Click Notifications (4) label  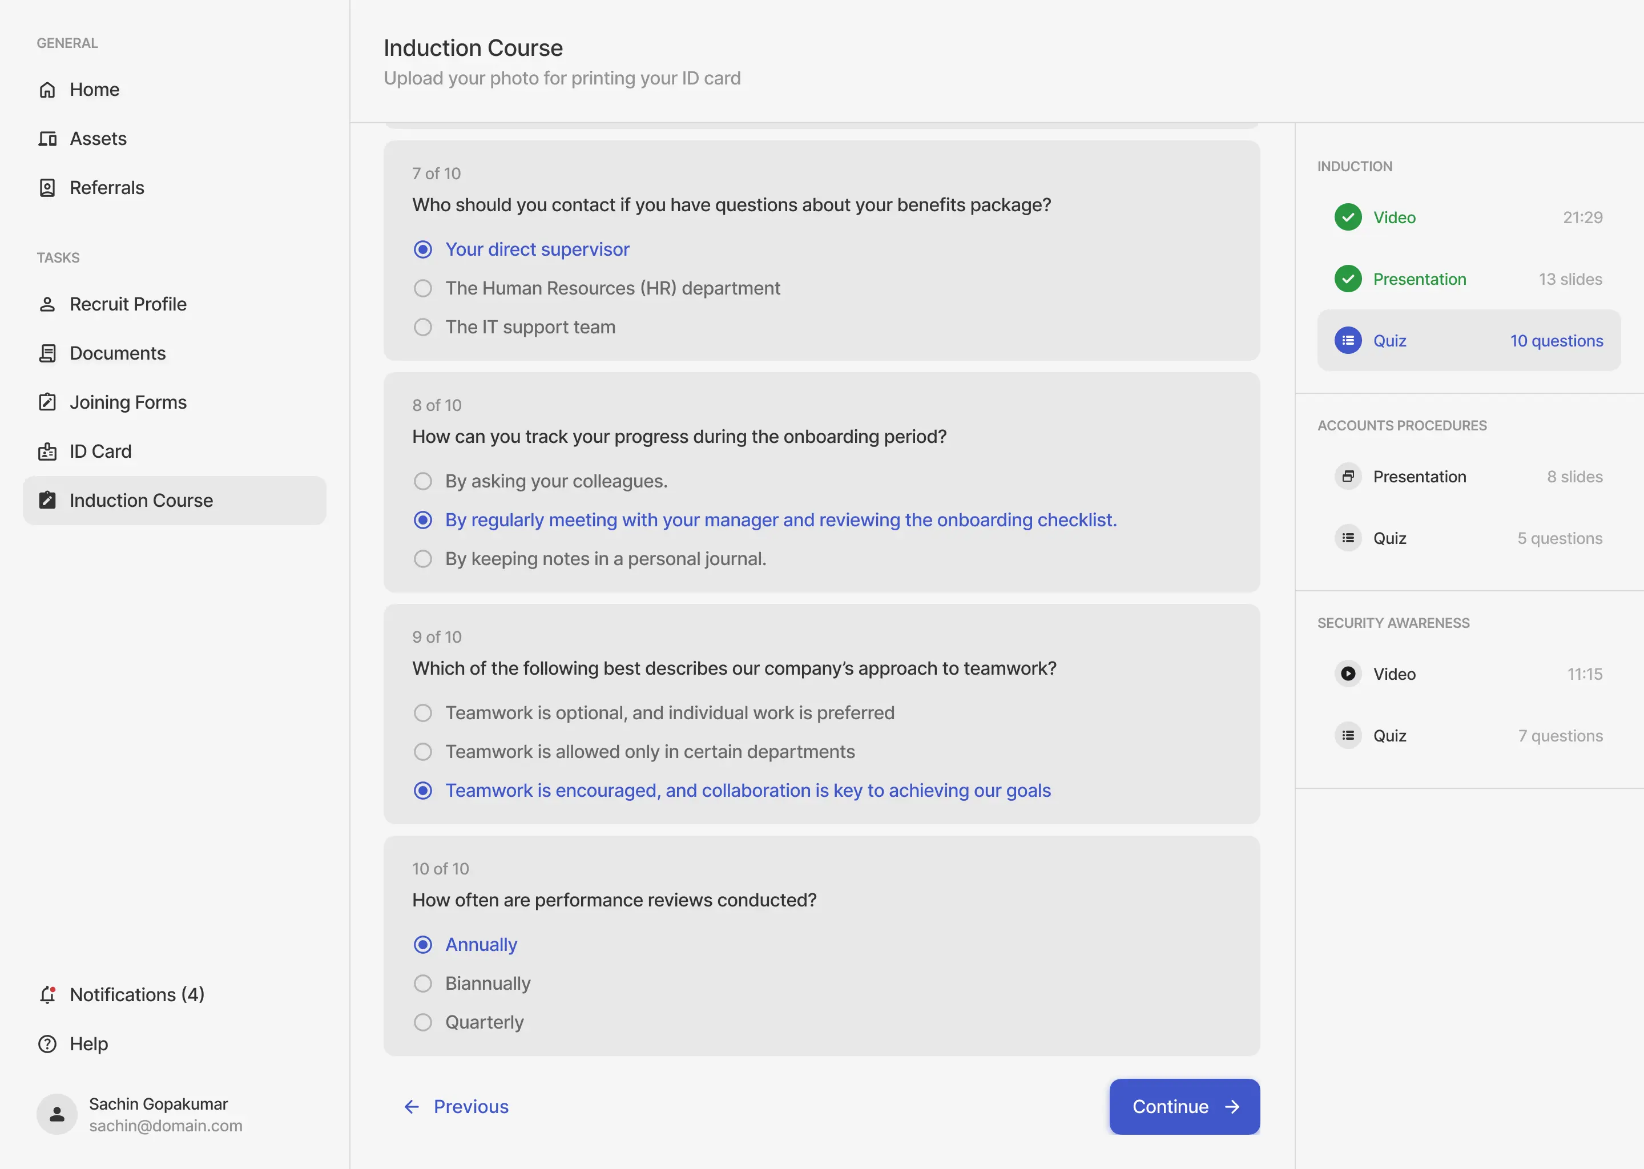pos(137,995)
